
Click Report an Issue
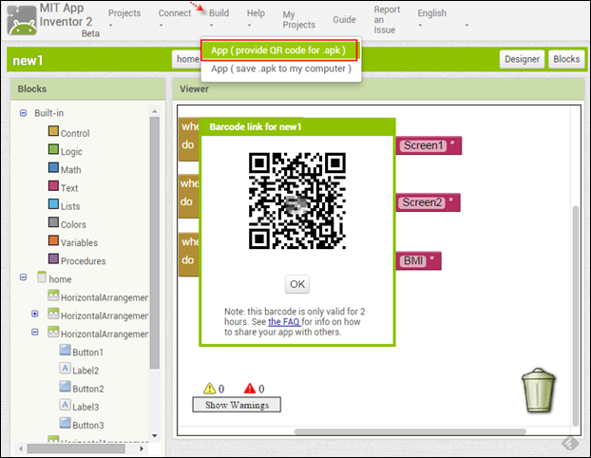click(x=387, y=20)
